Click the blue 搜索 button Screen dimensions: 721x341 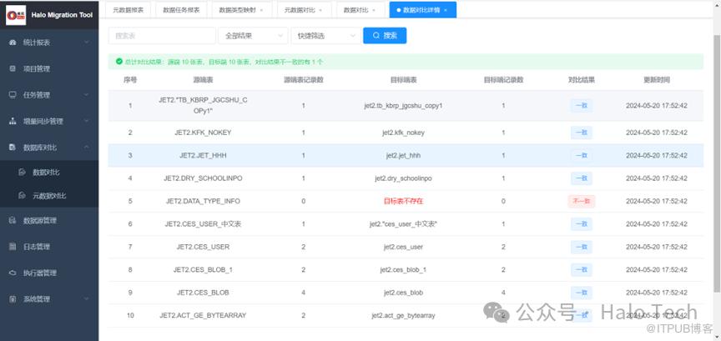(385, 36)
